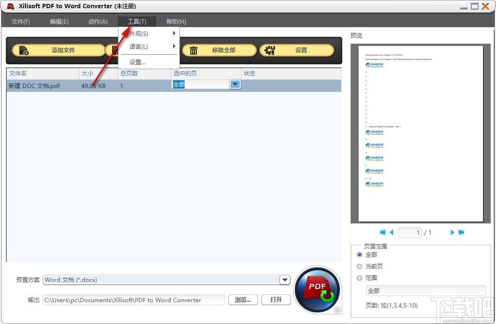Expand the 外观(S) submenu
The width and height of the screenshot is (496, 324).
click(149, 33)
